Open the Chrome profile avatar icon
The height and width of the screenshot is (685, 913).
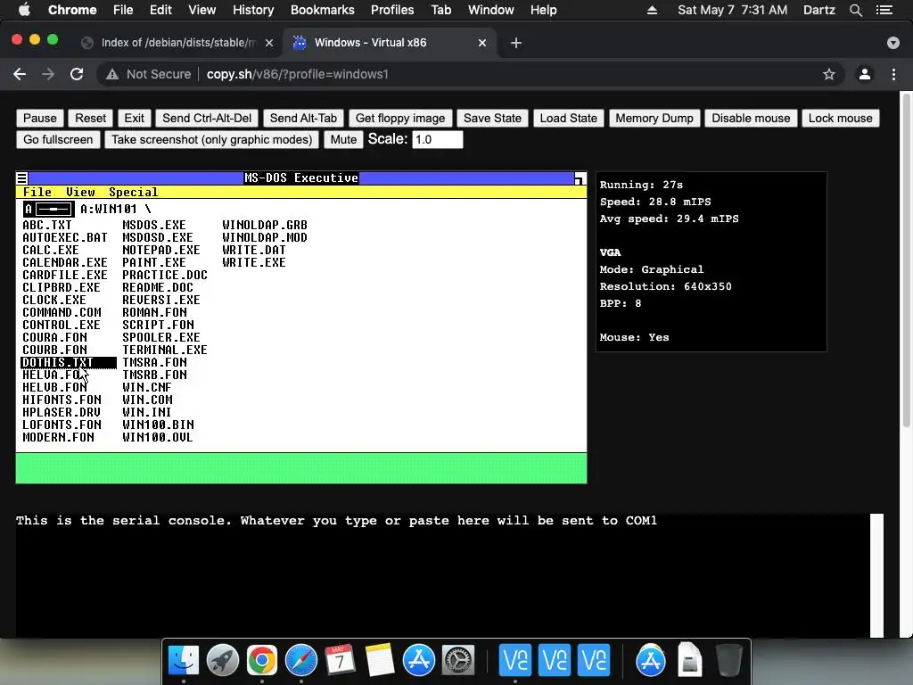pyautogui.click(x=865, y=74)
